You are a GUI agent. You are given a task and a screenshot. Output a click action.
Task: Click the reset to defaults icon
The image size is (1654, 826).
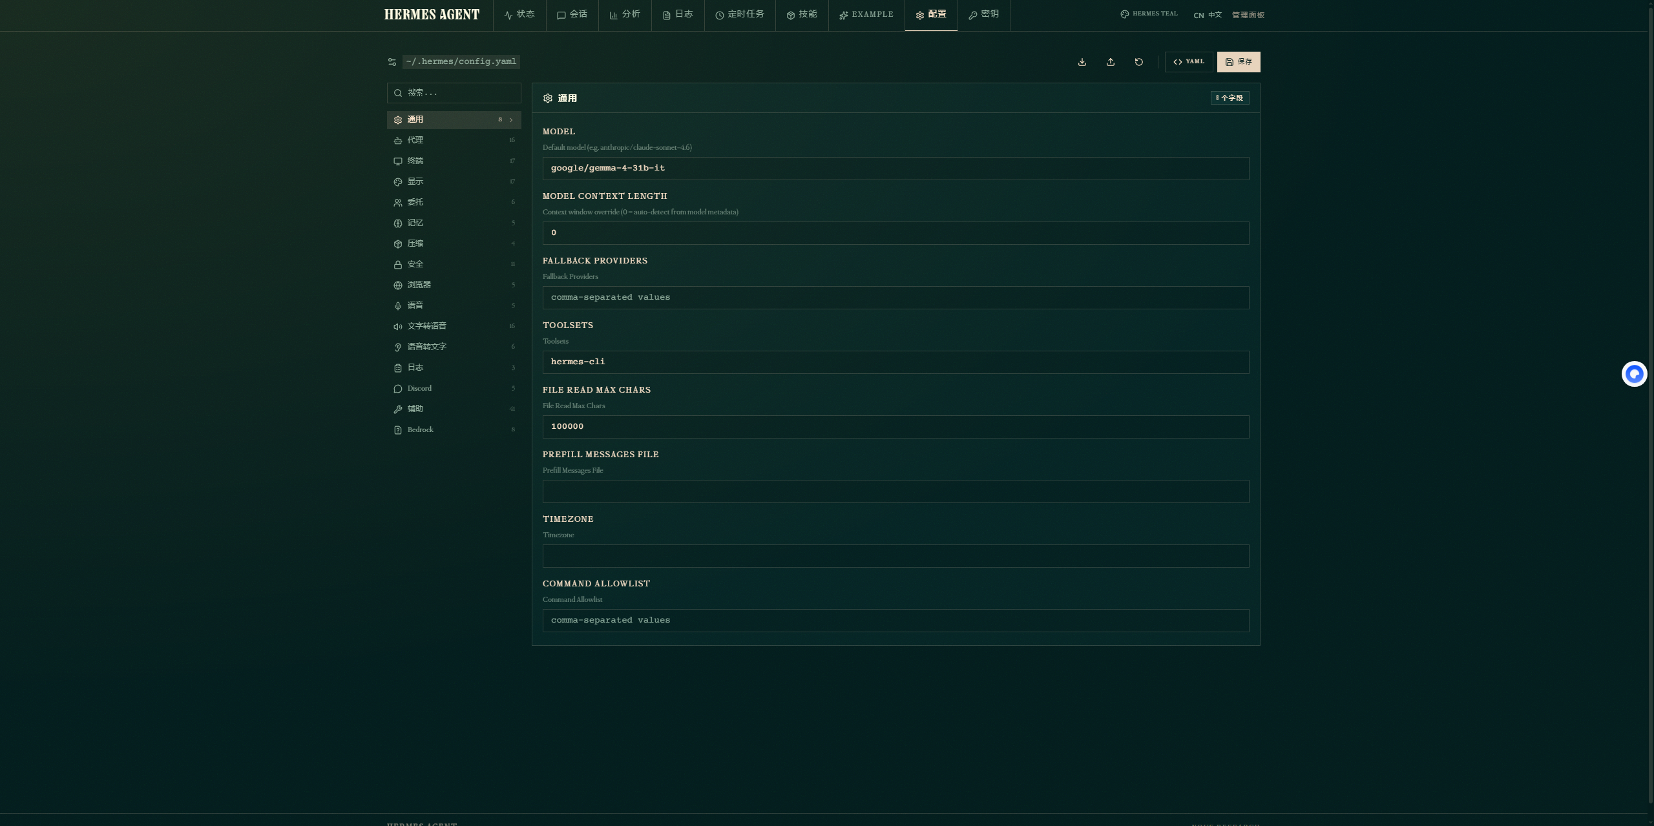click(x=1139, y=62)
